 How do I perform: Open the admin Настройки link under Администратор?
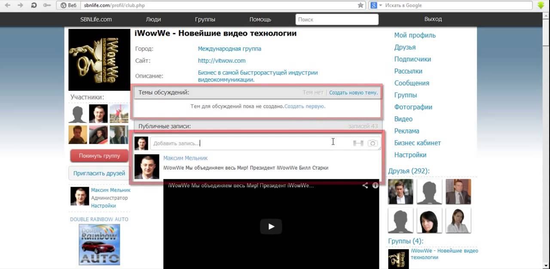pos(103,205)
